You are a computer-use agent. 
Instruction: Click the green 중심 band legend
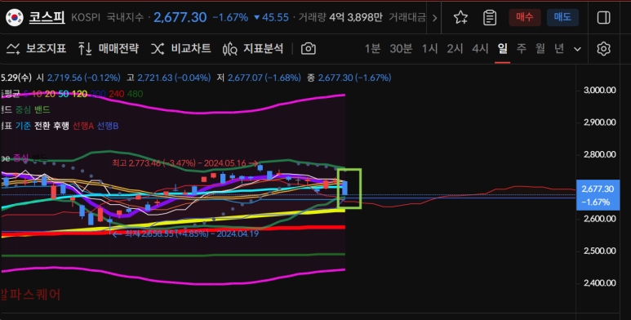(23, 109)
